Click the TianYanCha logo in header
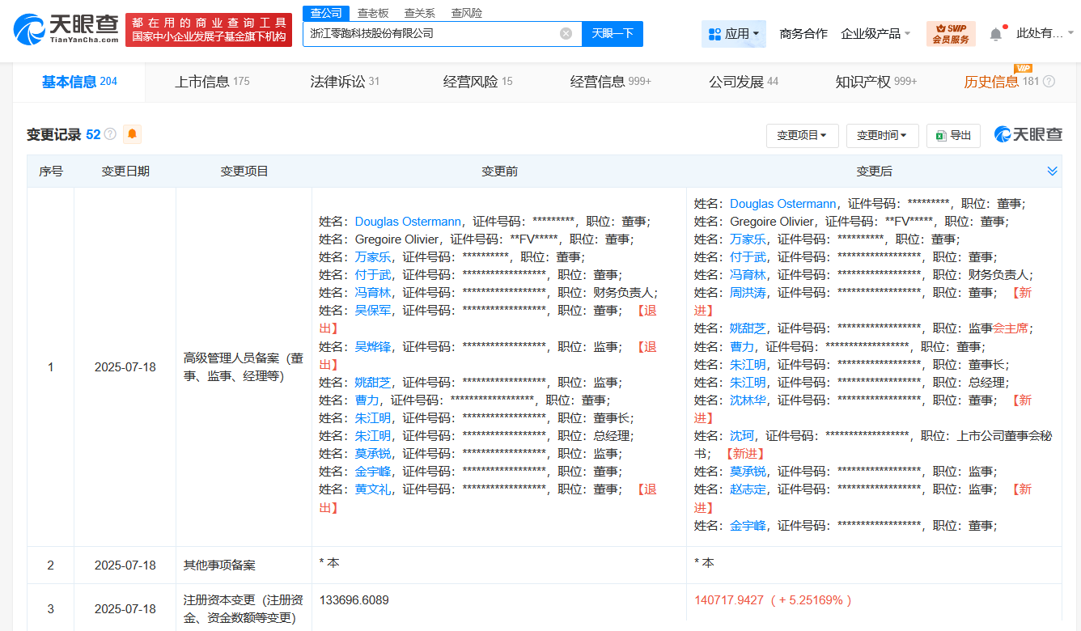Screen dimensions: 1081x631 tap(66, 29)
